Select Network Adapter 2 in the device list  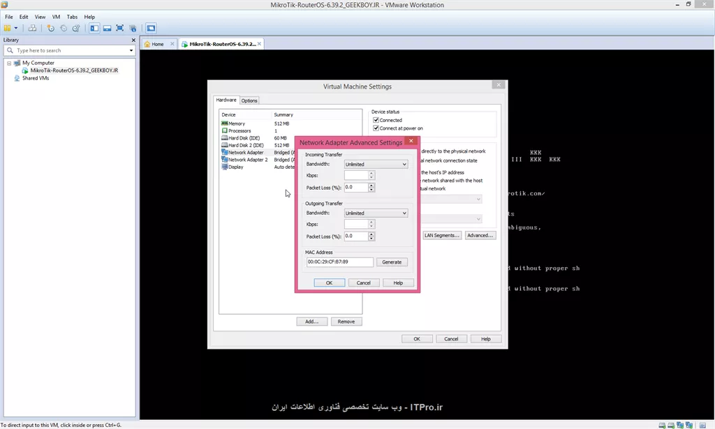pos(248,160)
